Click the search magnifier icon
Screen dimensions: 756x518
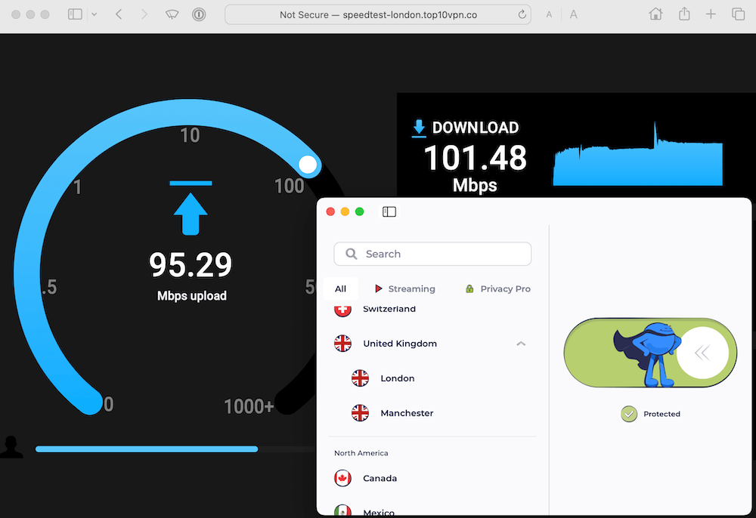pyautogui.click(x=352, y=254)
